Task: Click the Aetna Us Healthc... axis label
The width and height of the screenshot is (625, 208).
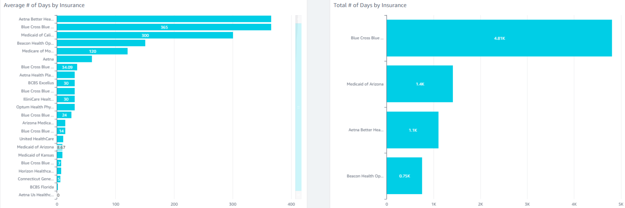Action: (36, 195)
